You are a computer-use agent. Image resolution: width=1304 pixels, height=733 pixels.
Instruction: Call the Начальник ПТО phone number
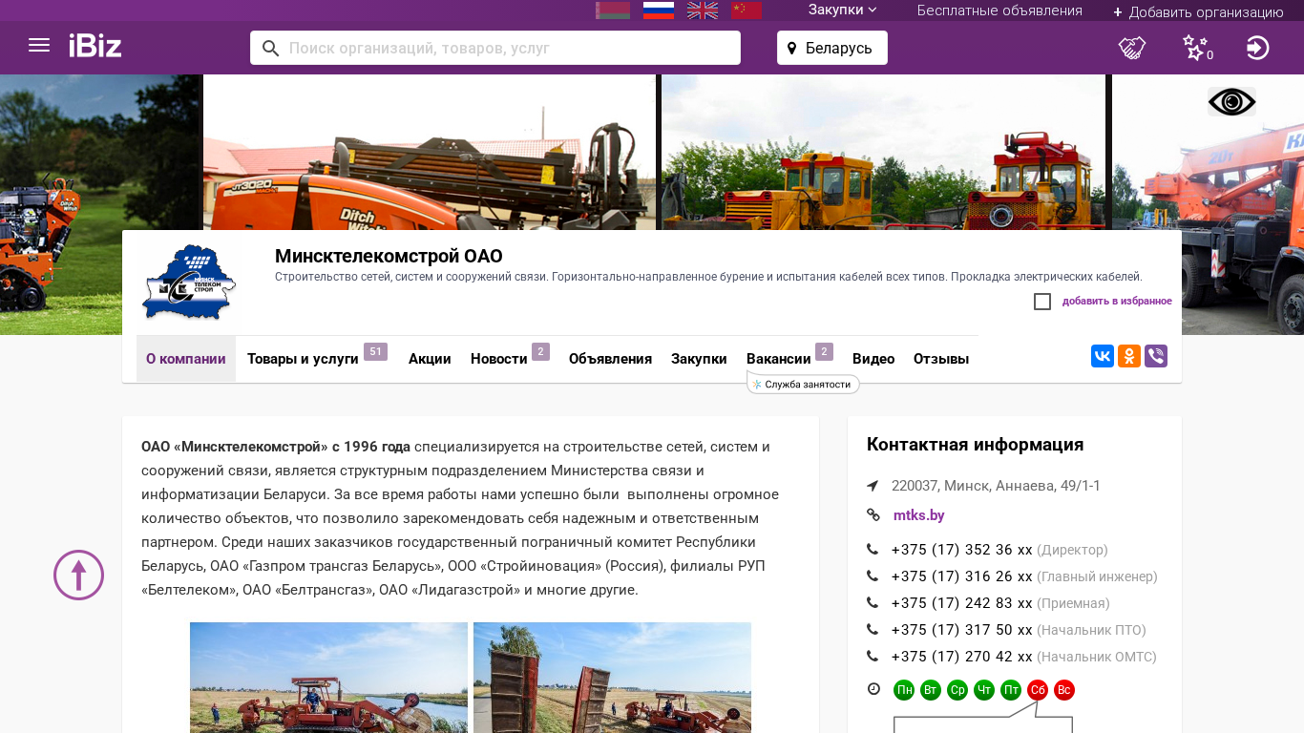pos(961,630)
